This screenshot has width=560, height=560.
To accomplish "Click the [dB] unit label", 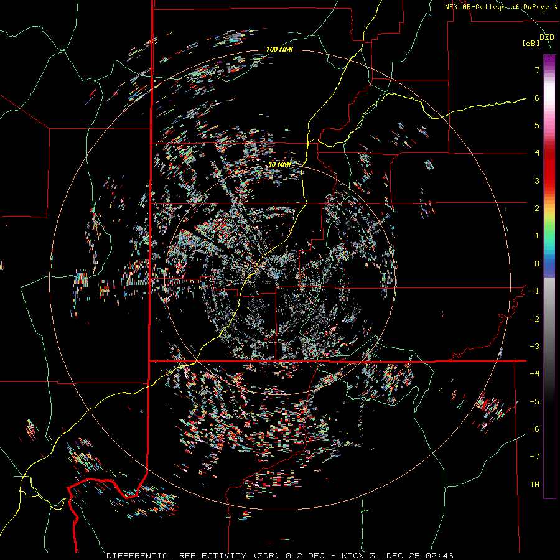I will pyautogui.click(x=531, y=44).
